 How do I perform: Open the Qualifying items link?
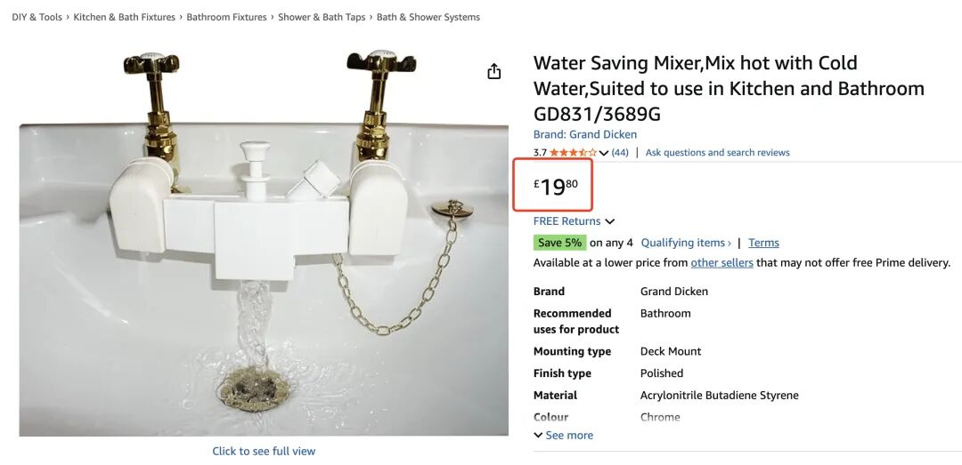(x=686, y=243)
